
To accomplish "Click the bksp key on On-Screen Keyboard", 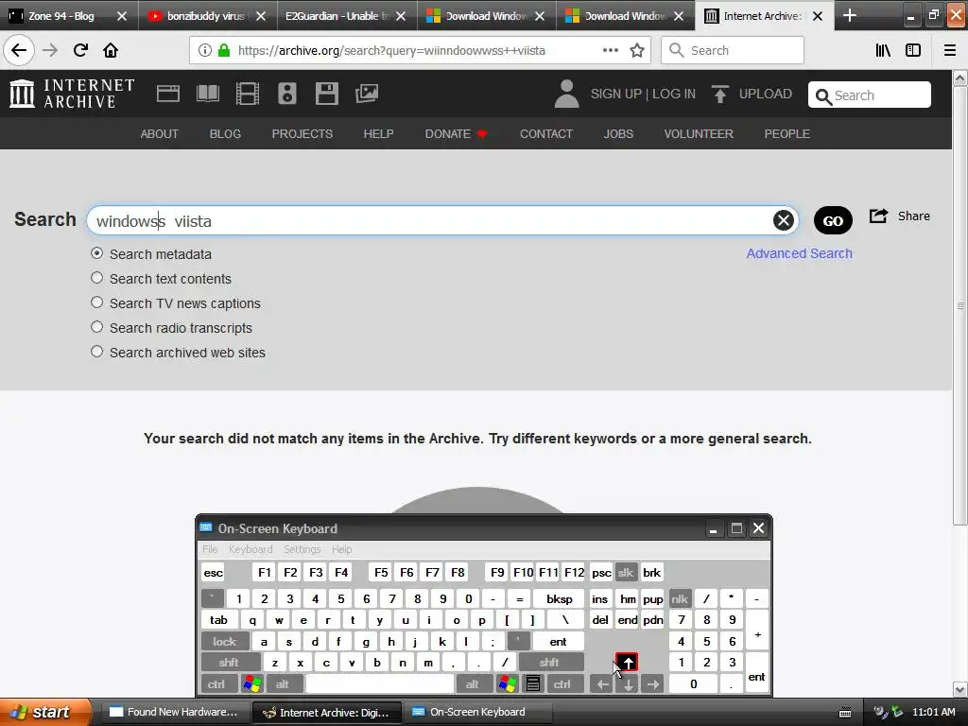I will point(559,598).
